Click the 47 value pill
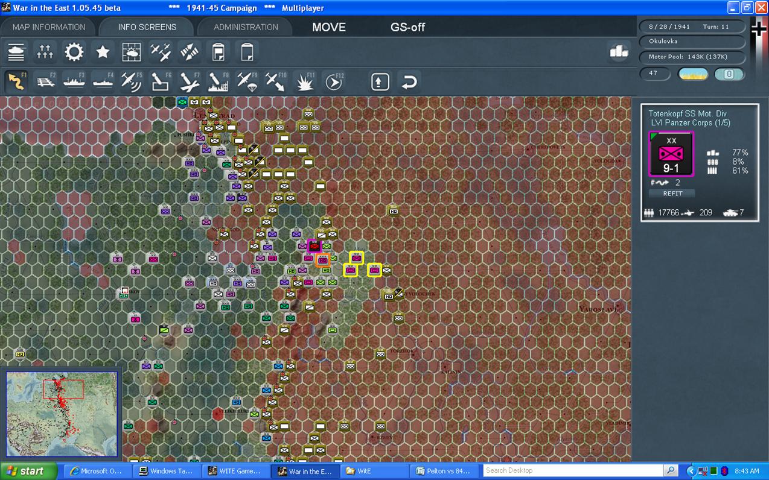Screen dimensions: 769x480 656,74
